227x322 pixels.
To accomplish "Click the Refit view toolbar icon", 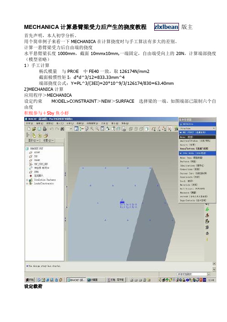I will pyautogui.click(x=103, y=129).
